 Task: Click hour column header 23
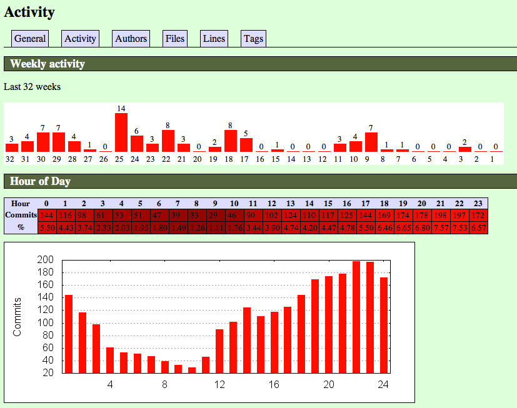478,203
